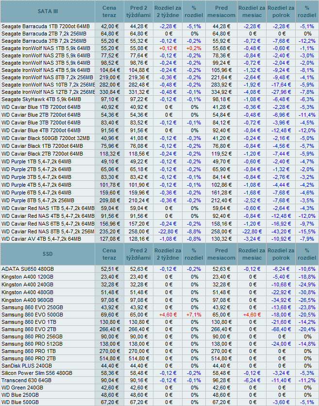319x406 pixels.
Task: Select Seagate IronWolf NAS 3TB 5,9k 64MB
Action: (46, 63)
